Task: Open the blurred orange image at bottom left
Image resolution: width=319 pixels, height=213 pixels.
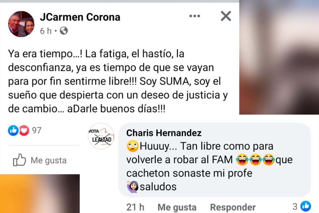Action: [40, 194]
